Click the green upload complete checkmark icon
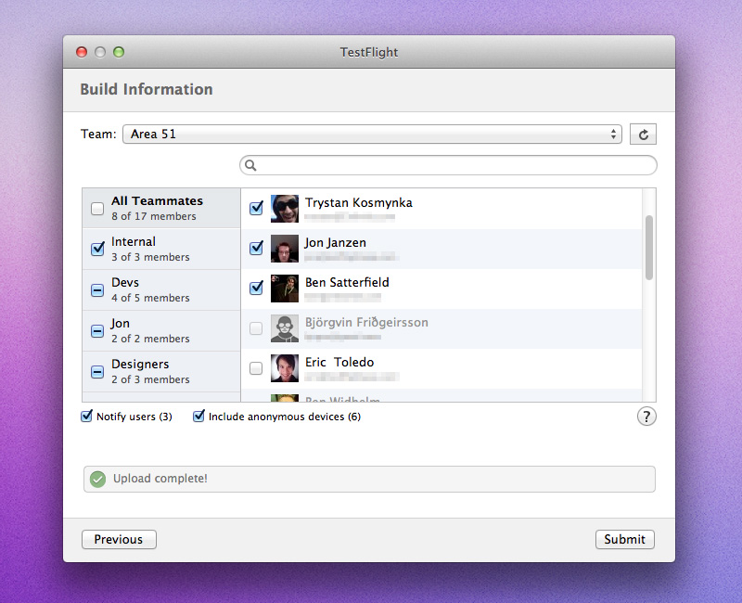 coord(98,479)
